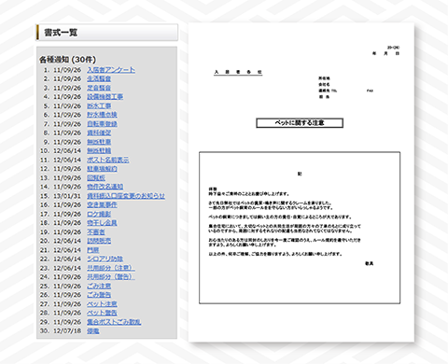Open the ポスト名前表示 link
The image size is (448, 364).
click(107, 160)
